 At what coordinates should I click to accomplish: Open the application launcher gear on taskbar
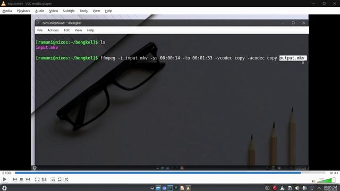[4, 188]
